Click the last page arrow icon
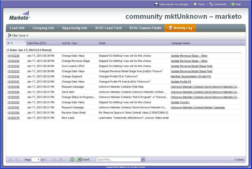The height and width of the screenshot is (169, 252). click(61, 159)
